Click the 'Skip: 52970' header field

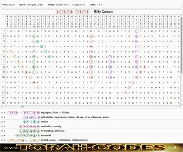pos(8,5)
